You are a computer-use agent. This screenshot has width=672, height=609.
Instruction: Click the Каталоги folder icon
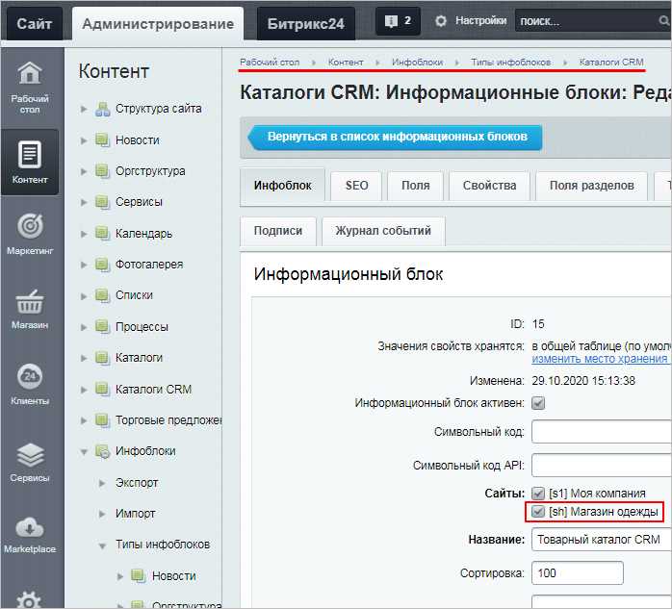102,358
